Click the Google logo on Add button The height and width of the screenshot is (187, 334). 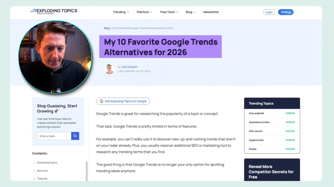click(102, 101)
